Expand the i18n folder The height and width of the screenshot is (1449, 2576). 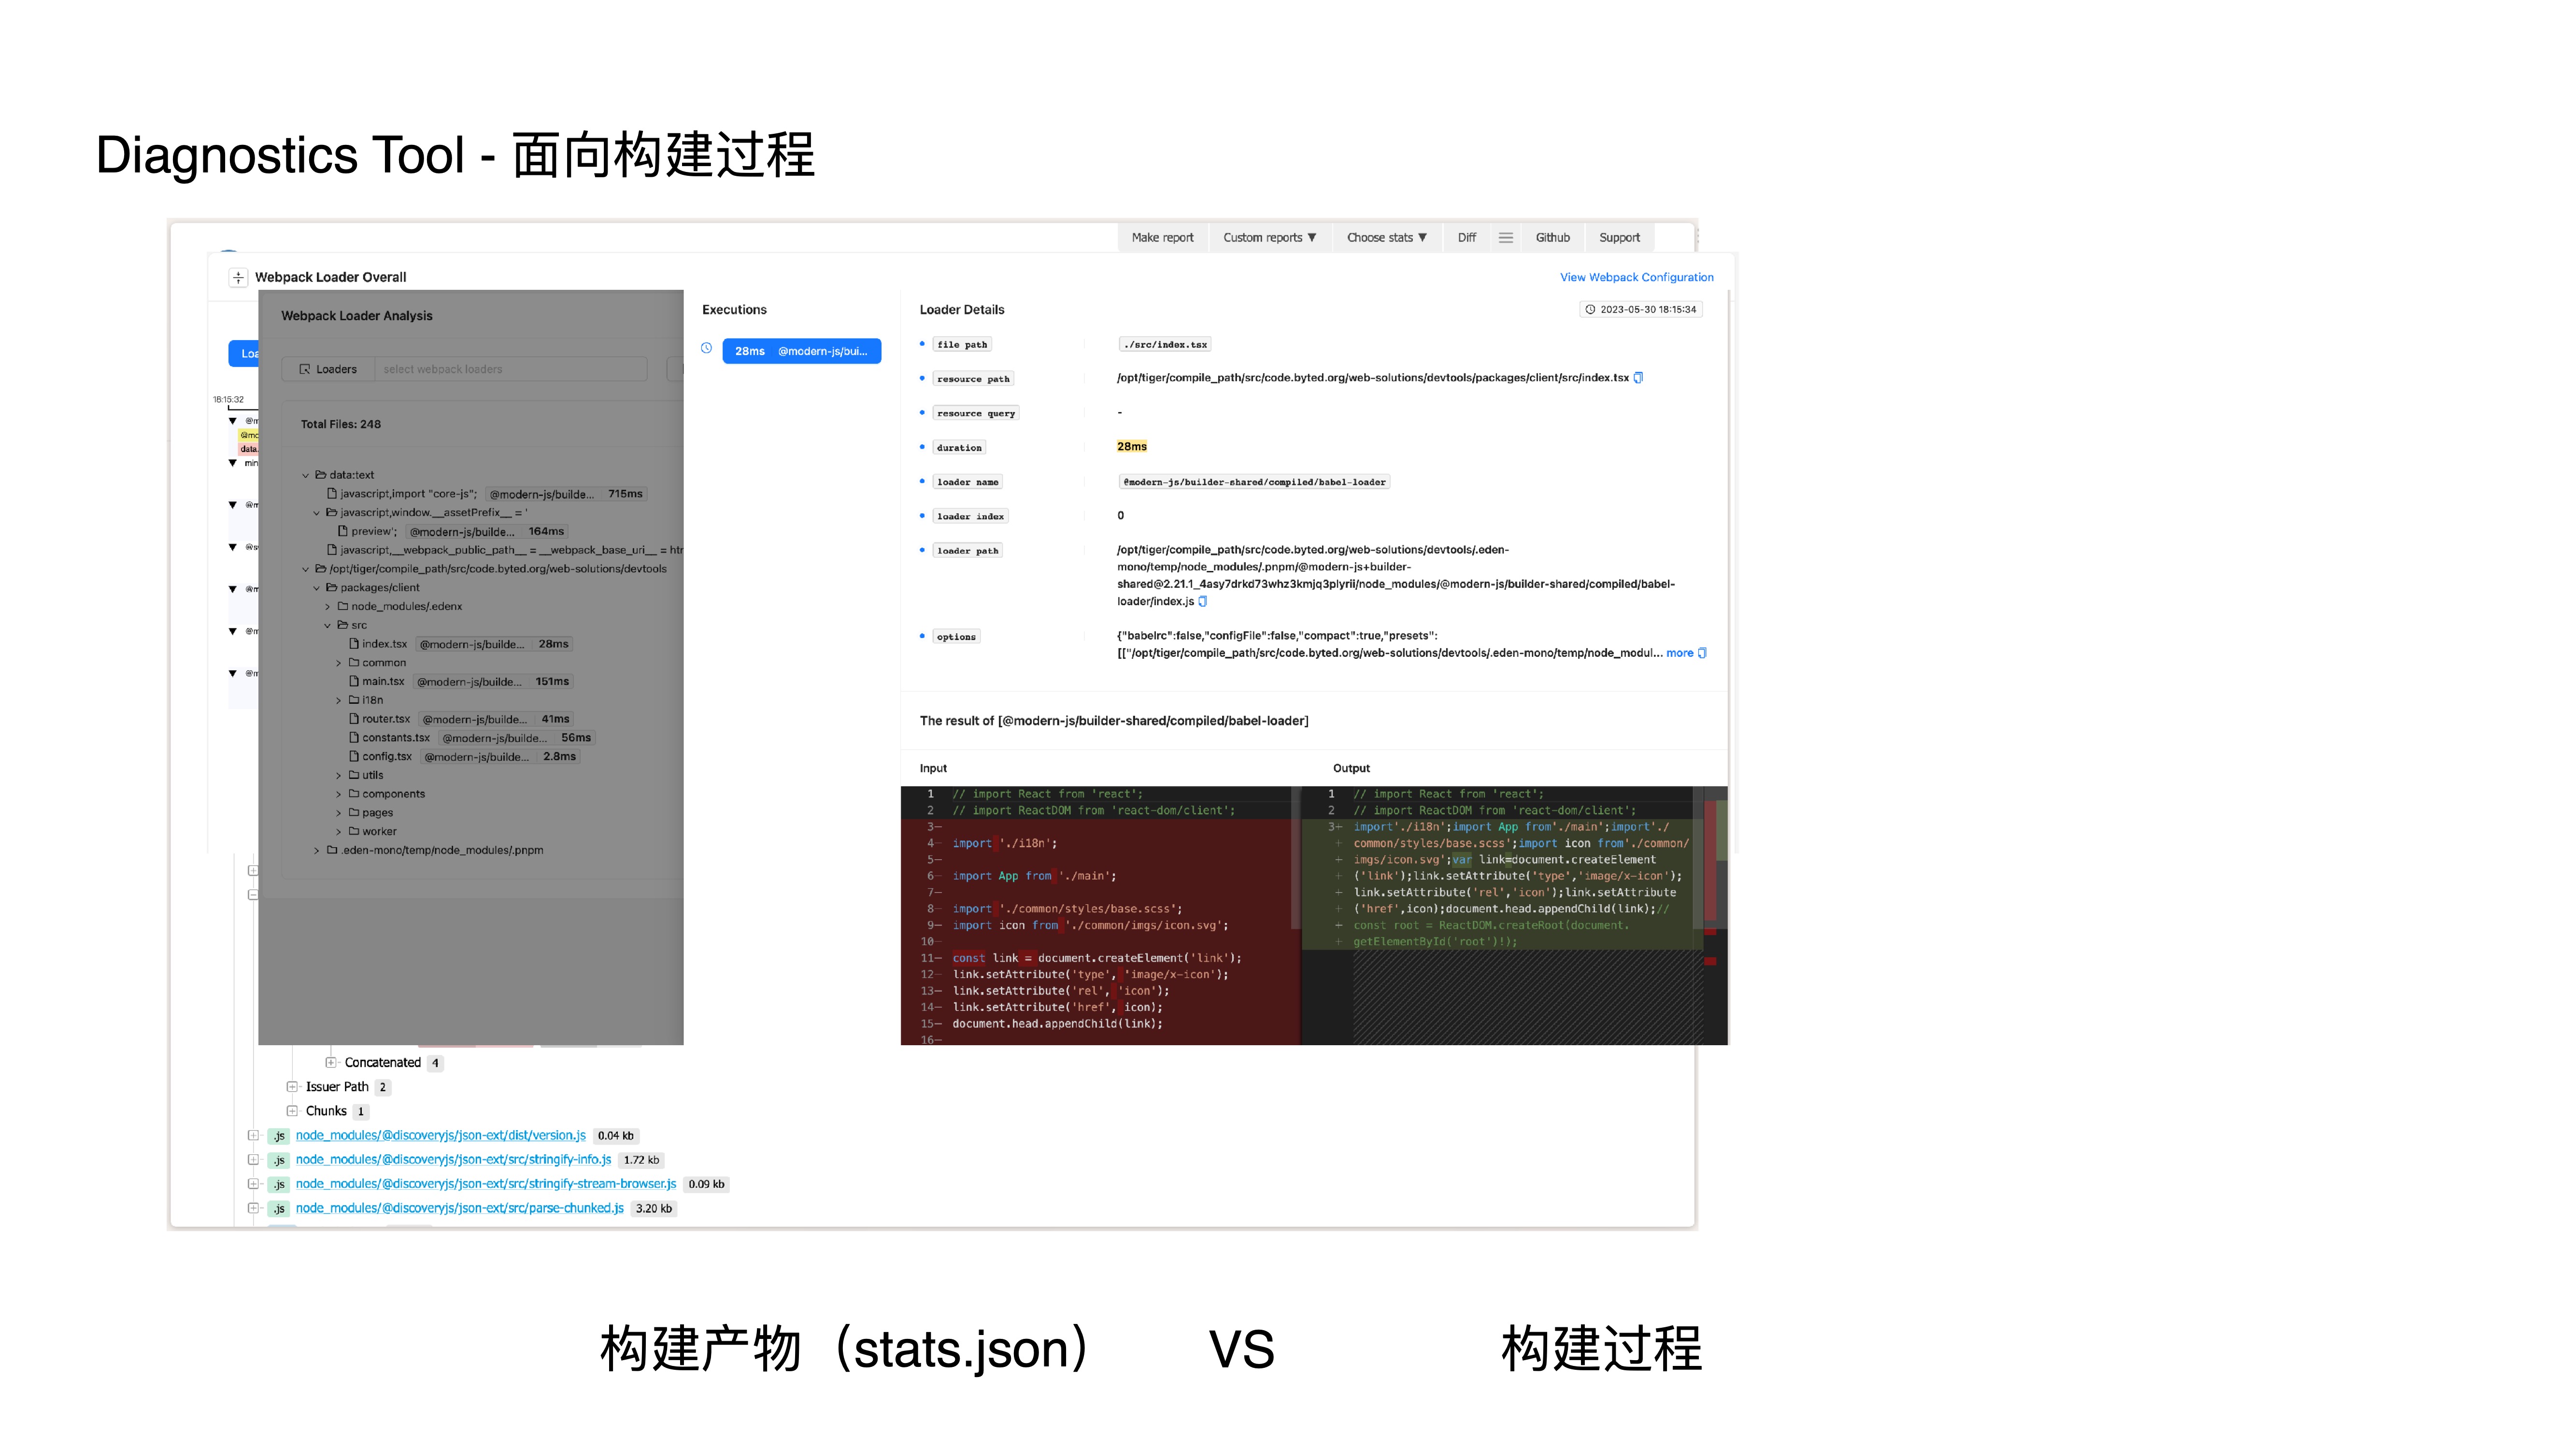[339, 701]
